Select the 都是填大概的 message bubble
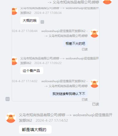This screenshot has height=136, width=118. (35, 130)
